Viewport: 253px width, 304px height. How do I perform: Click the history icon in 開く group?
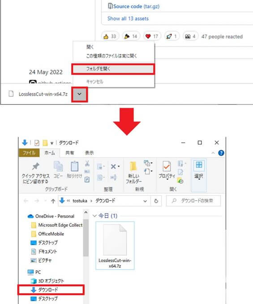(180, 180)
